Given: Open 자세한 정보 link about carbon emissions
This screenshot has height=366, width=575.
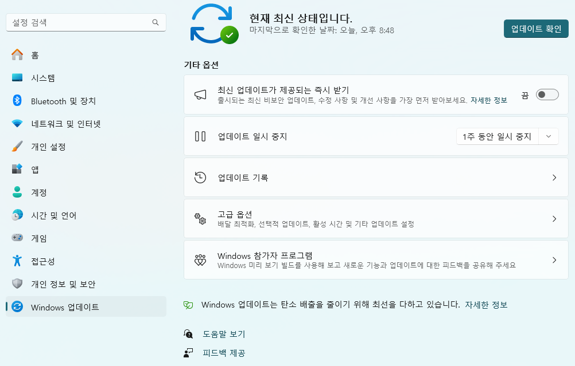Looking at the screenshot, I should click(486, 305).
